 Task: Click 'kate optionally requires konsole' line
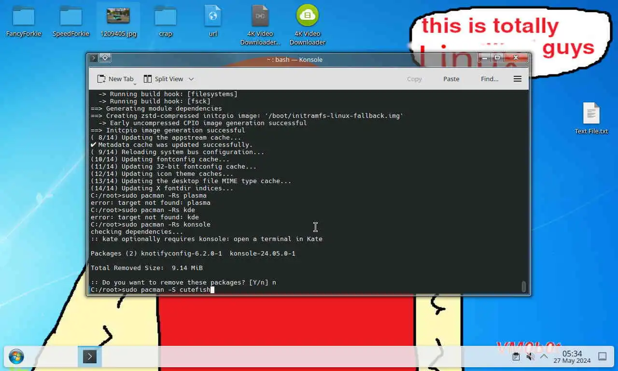(207, 239)
